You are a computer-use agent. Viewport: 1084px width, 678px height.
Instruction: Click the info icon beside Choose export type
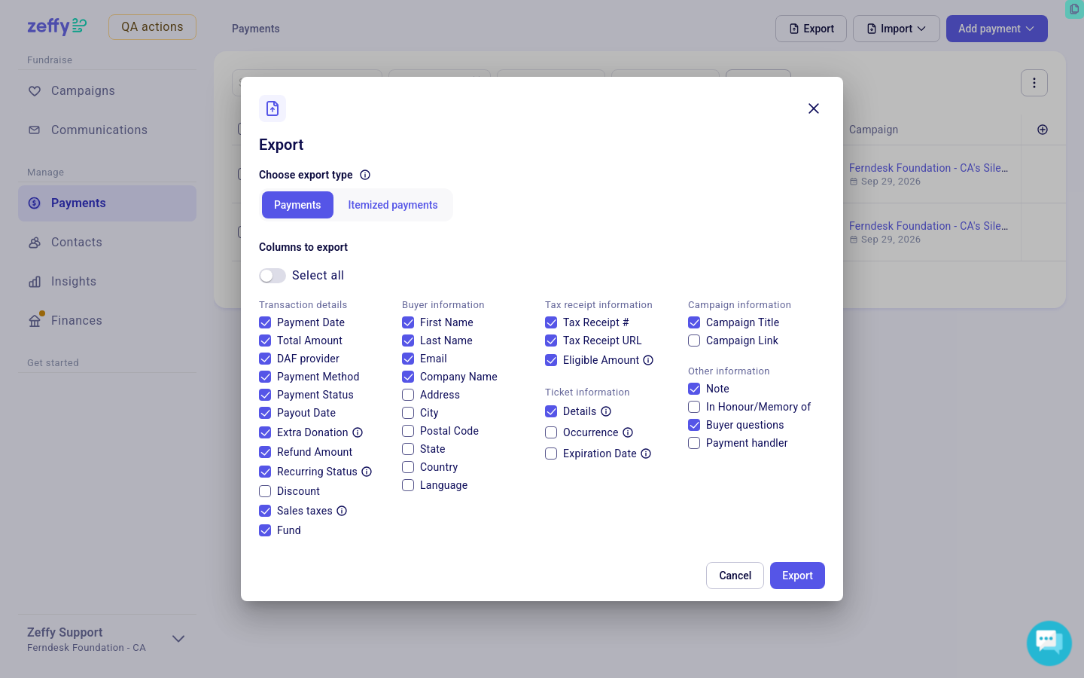pos(365,175)
